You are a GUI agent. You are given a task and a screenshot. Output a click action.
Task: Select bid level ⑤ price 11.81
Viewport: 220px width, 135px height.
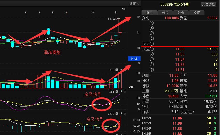tap(180, 70)
